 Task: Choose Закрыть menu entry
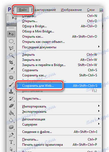point(59,55)
